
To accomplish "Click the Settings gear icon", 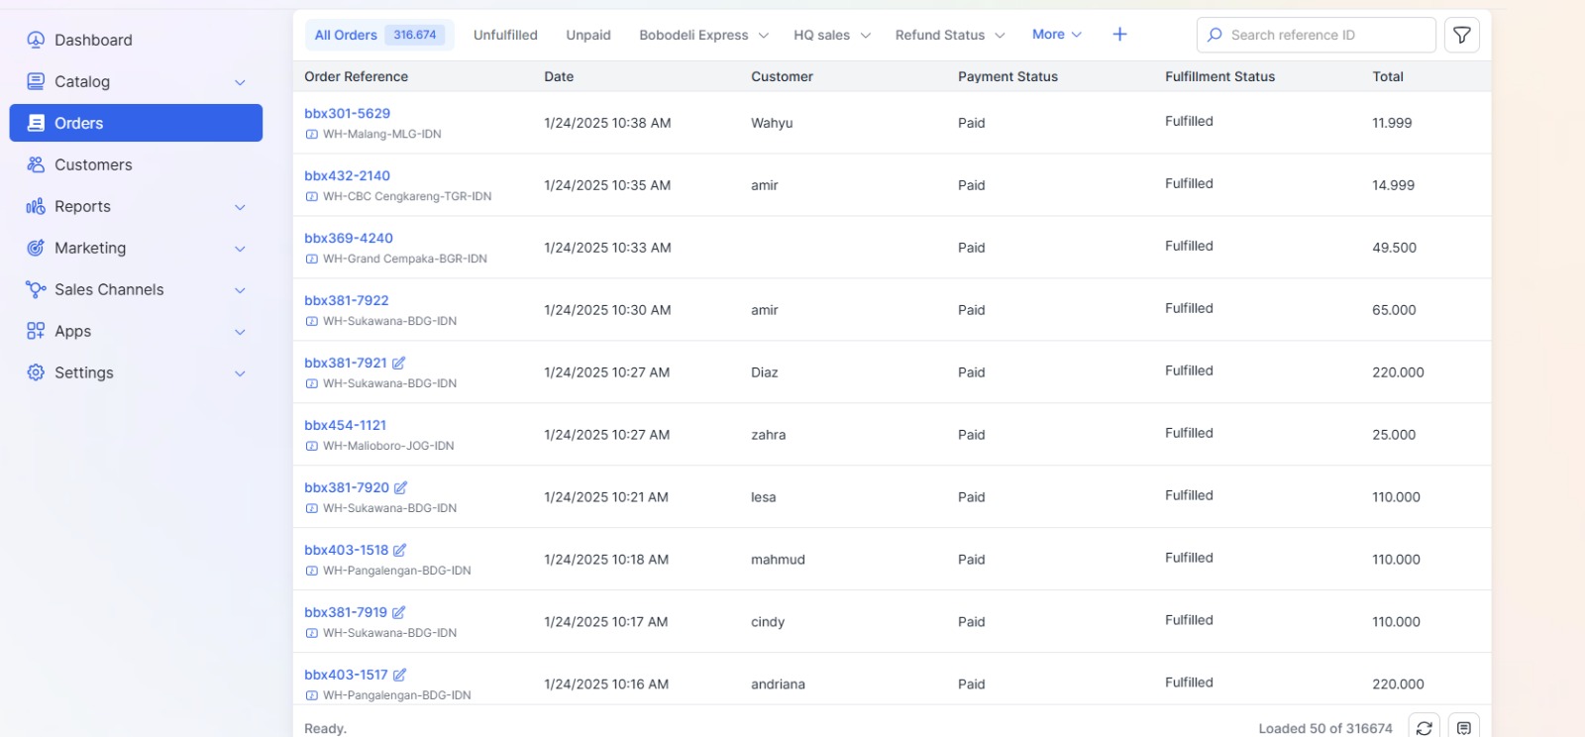I will point(36,372).
